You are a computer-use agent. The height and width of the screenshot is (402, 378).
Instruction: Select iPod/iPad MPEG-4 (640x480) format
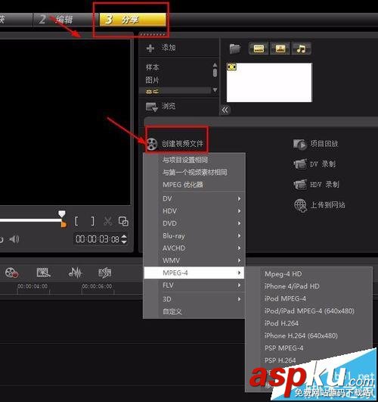(x=308, y=311)
